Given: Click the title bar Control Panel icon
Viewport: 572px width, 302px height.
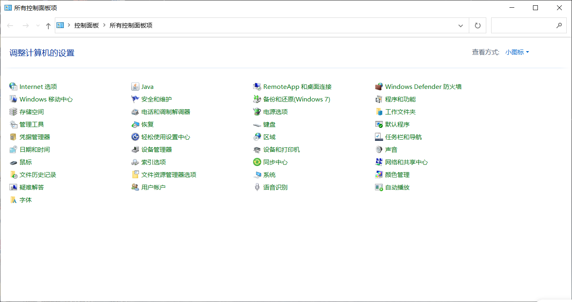Looking at the screenshot, I should pos(8,8).
